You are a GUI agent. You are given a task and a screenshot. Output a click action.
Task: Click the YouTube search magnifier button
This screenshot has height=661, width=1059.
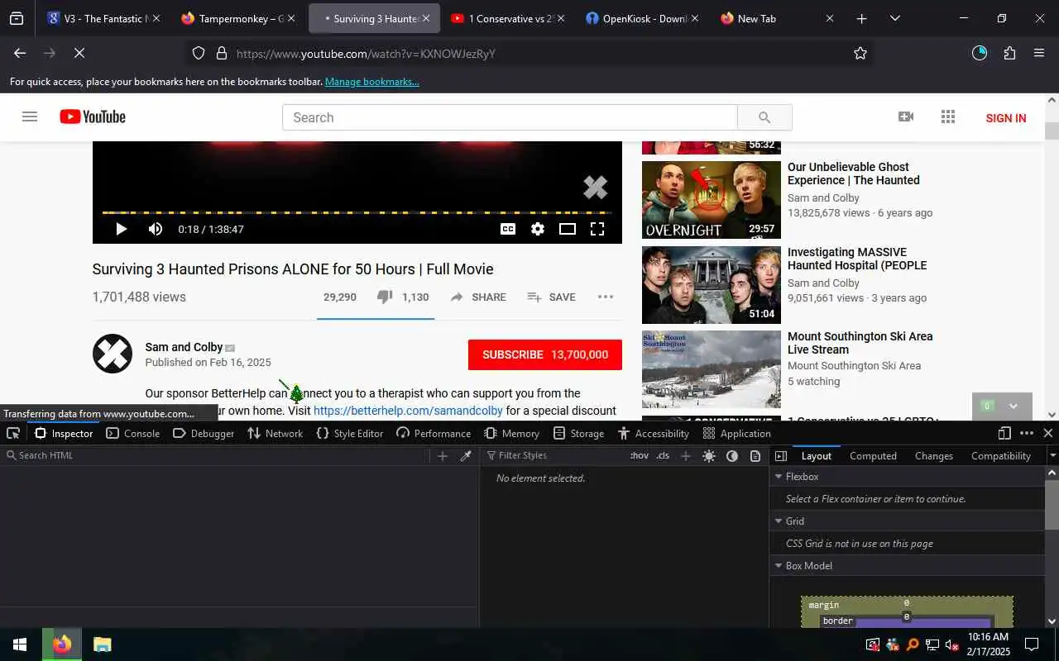764,117
